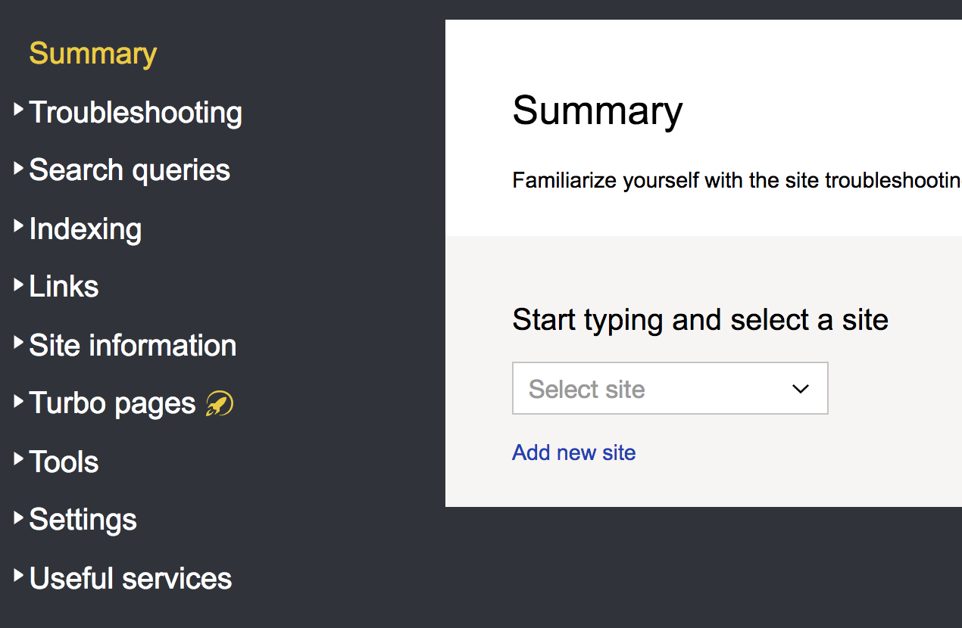Open the Settings menu label
This screenshot has width=962, height=628.
[x=83, y=521]
